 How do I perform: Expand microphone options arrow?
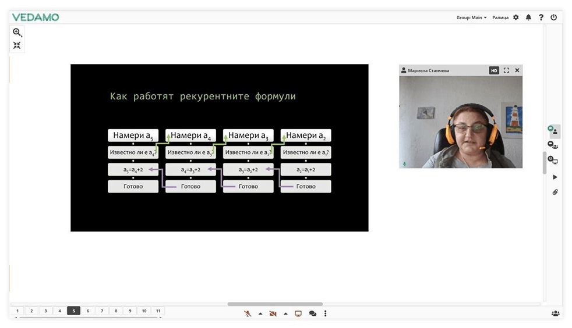[x=260, y=313]
